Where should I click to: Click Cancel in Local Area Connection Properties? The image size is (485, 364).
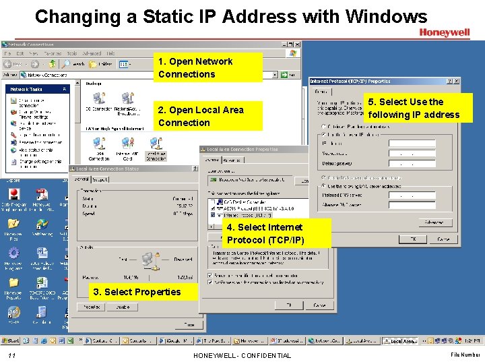pyautogui.click(x=319, y=305)
